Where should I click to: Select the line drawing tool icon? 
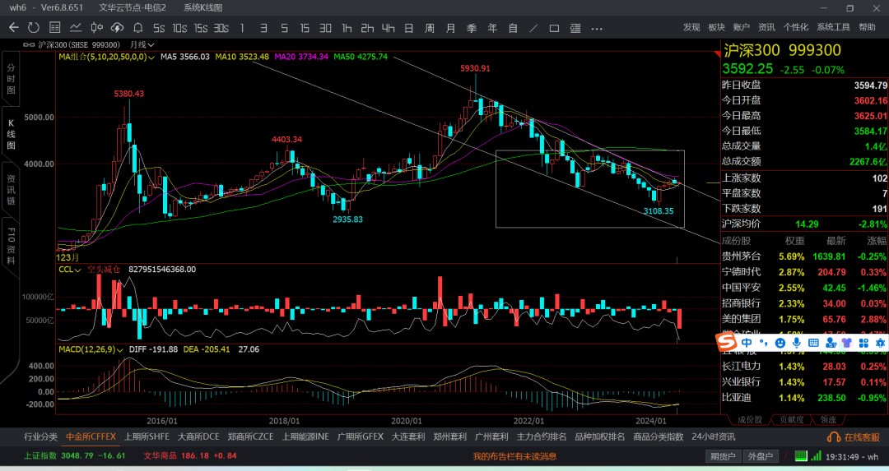[533, 28]
